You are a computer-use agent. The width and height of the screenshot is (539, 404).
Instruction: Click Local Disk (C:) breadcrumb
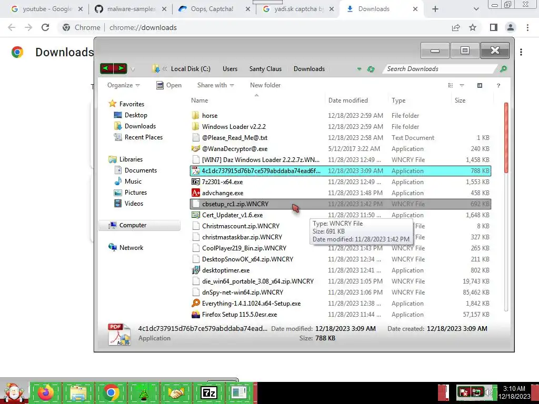tap(191, 69)
